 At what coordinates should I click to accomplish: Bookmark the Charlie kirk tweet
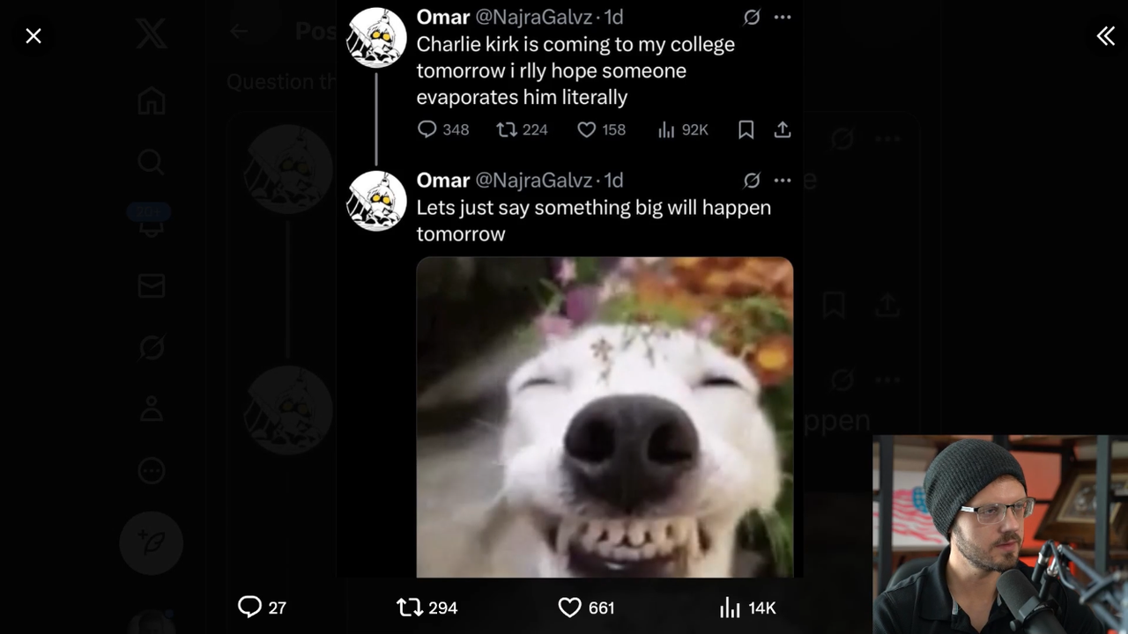pos(746,129)
